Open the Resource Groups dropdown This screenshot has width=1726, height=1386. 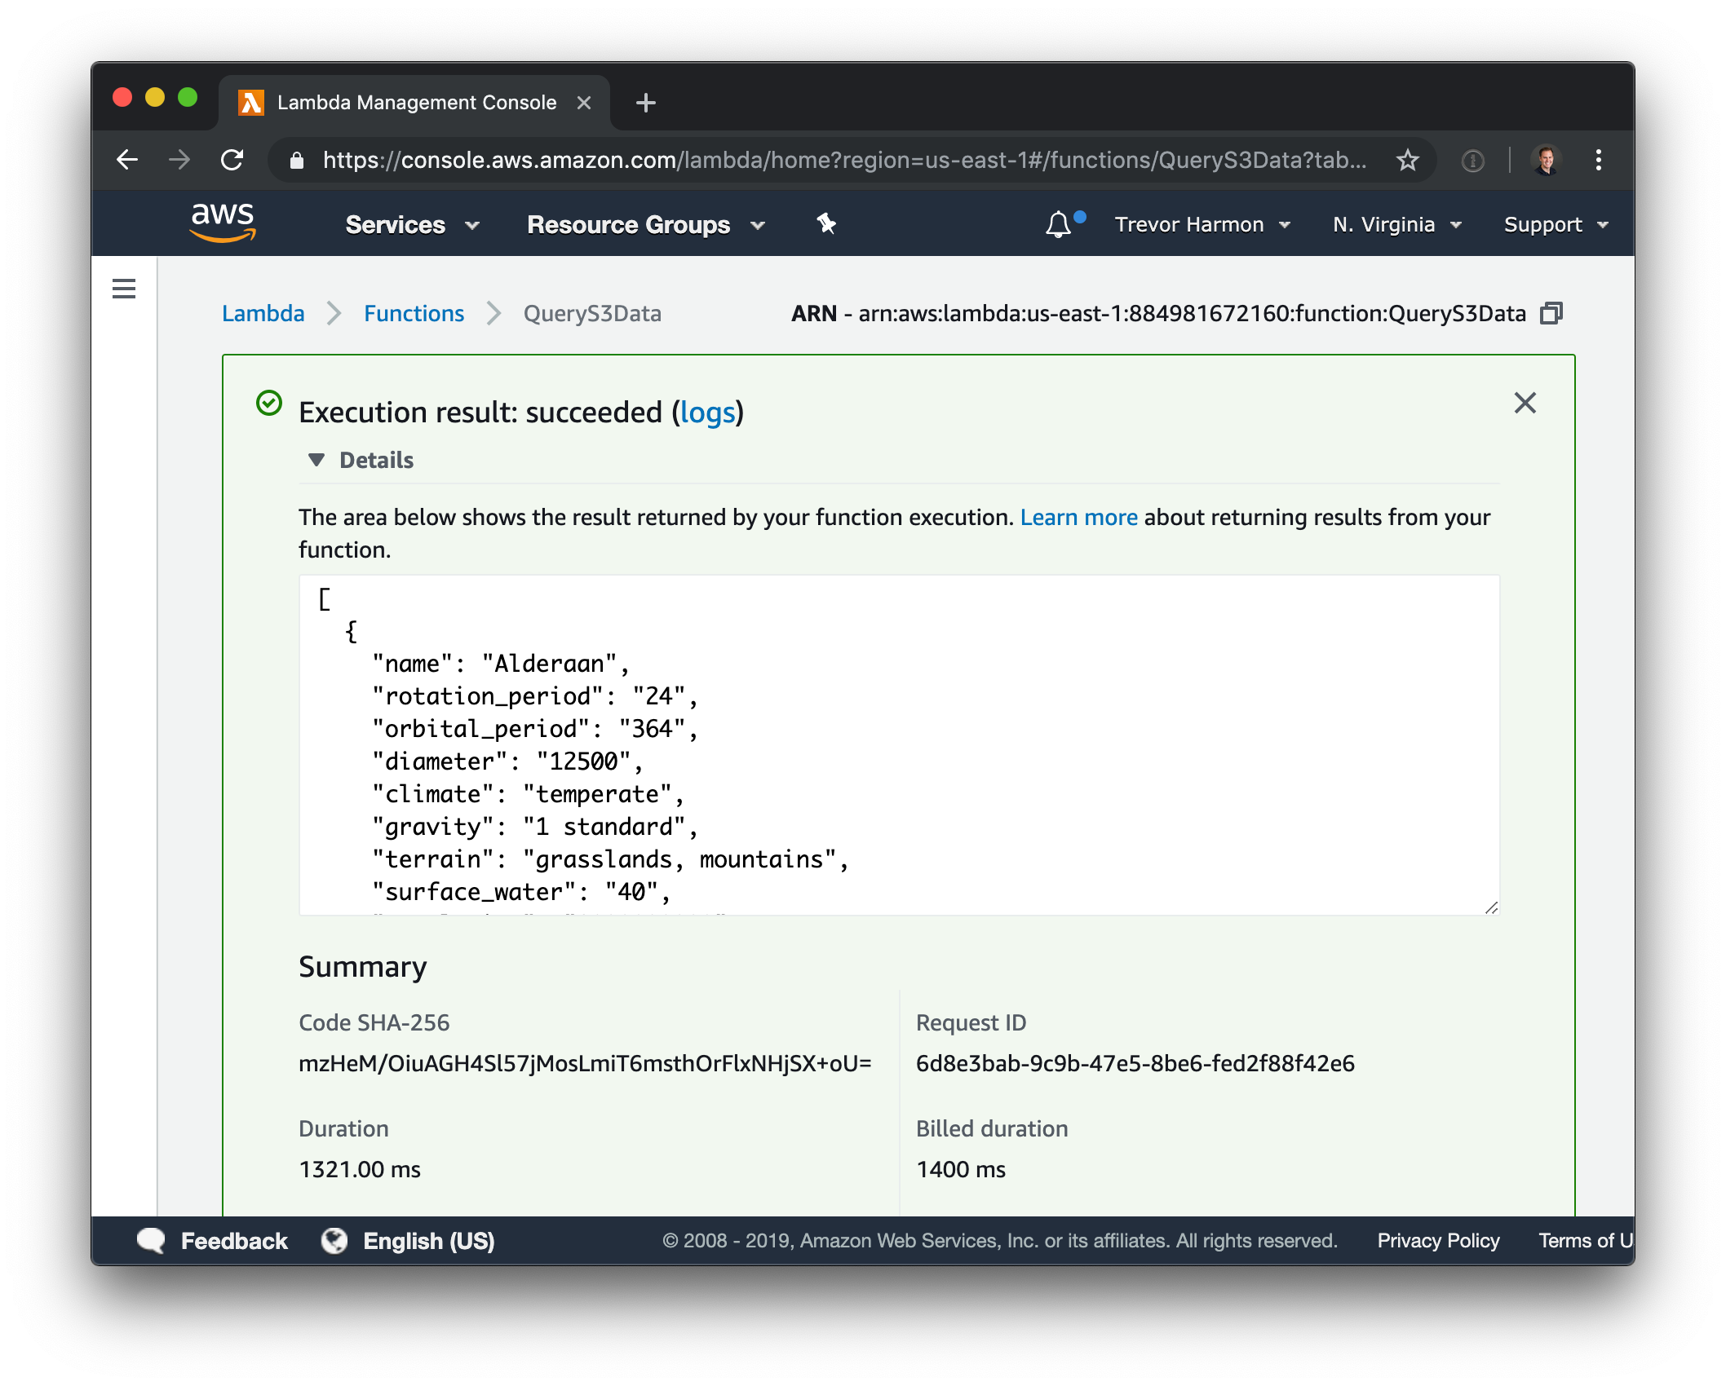pos(646,224)
